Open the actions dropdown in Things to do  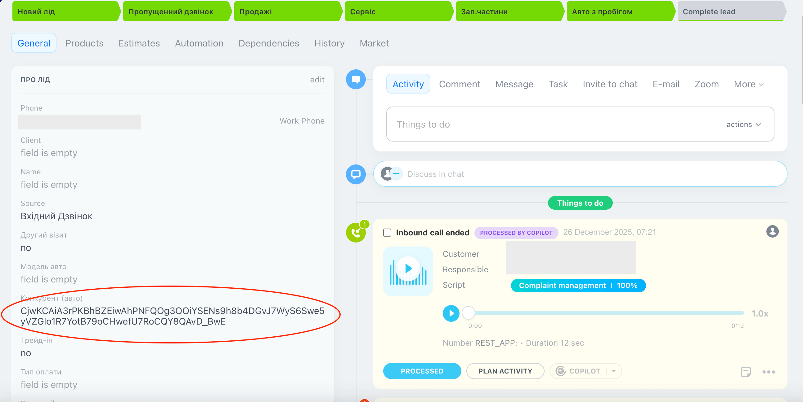click(x=744, y=125)
